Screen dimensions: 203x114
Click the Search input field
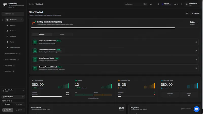click(x=136, y=4)
